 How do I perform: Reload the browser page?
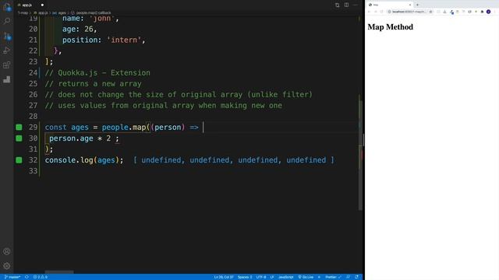(x=381, y=12)
